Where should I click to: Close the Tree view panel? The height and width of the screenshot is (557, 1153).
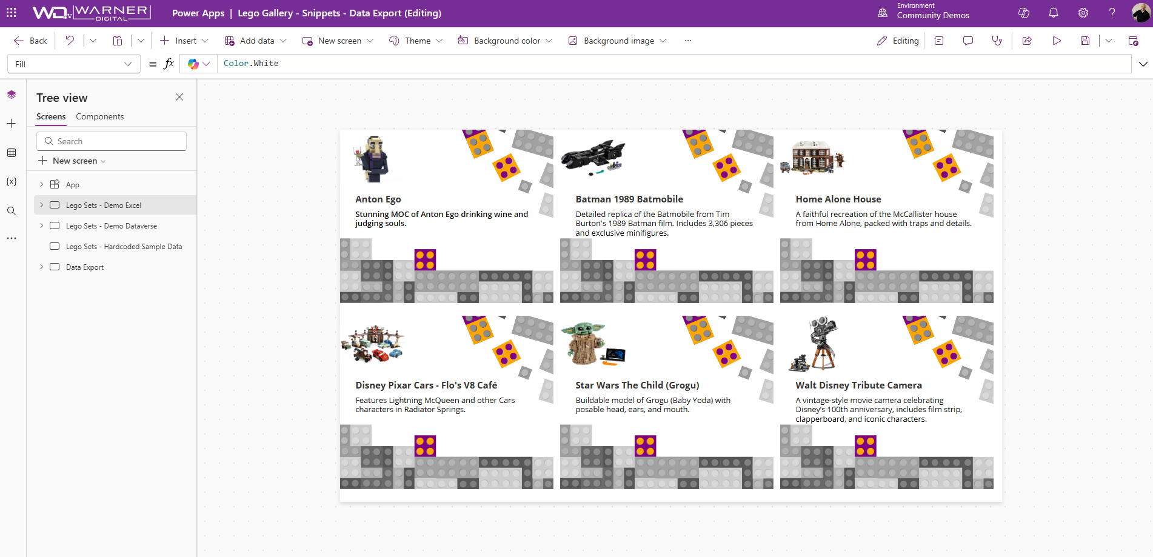pyautogui.click(x=179, y=97)
